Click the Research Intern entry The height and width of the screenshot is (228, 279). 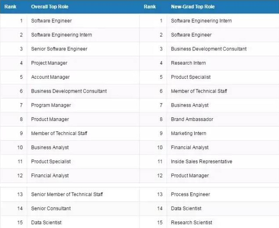coord(188,63)
